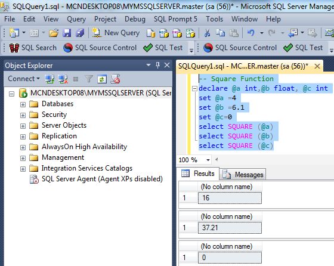The image size is (334, 266).
Task: Click the Redo arrow icon
Action: 271,33
